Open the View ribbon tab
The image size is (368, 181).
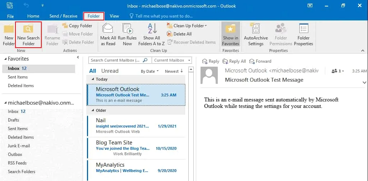[114, 16]
